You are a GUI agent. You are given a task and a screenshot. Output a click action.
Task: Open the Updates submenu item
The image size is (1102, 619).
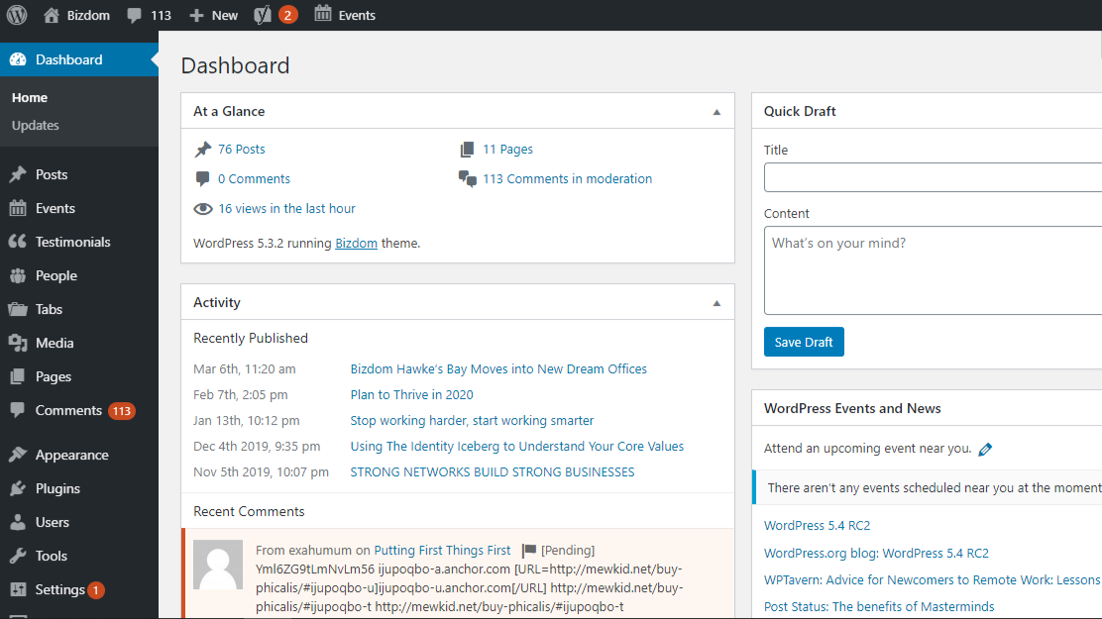(35, 125)
